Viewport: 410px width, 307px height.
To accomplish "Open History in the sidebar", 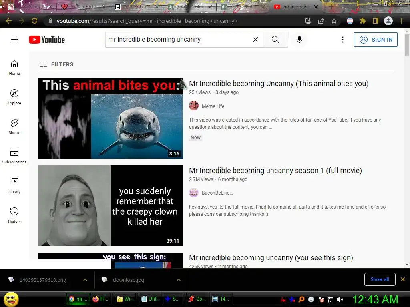I will tap(14, 215).
